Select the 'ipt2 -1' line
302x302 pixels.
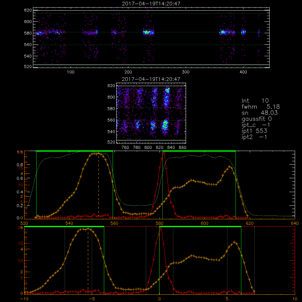coord(254,137)
